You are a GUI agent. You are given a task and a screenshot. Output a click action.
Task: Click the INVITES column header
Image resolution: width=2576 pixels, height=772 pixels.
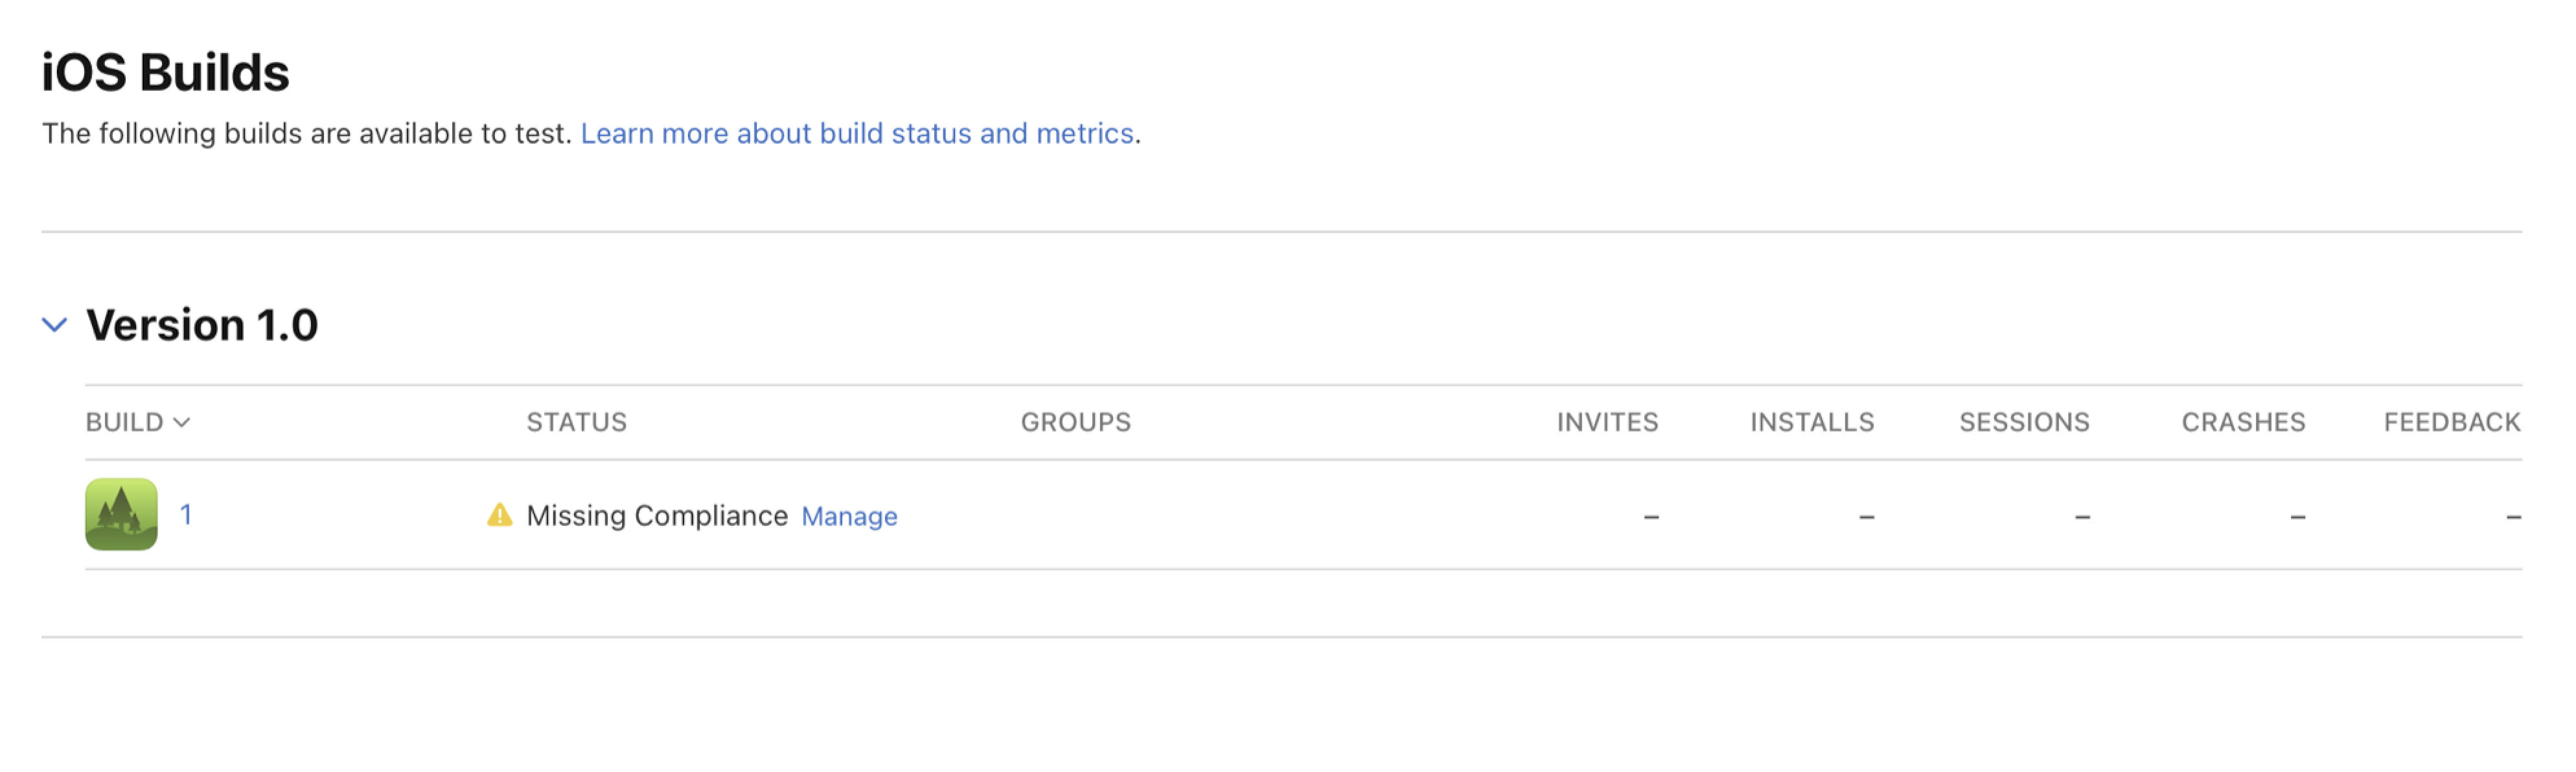click(x=1606, y=422)
